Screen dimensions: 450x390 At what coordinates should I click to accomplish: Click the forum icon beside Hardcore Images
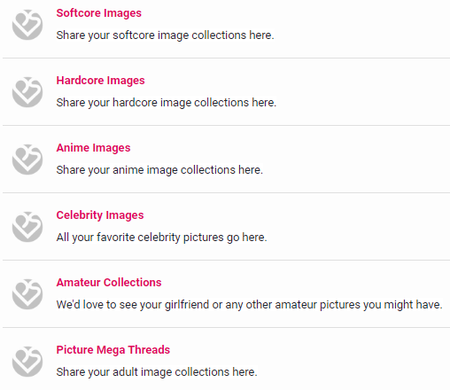[27, 92]
